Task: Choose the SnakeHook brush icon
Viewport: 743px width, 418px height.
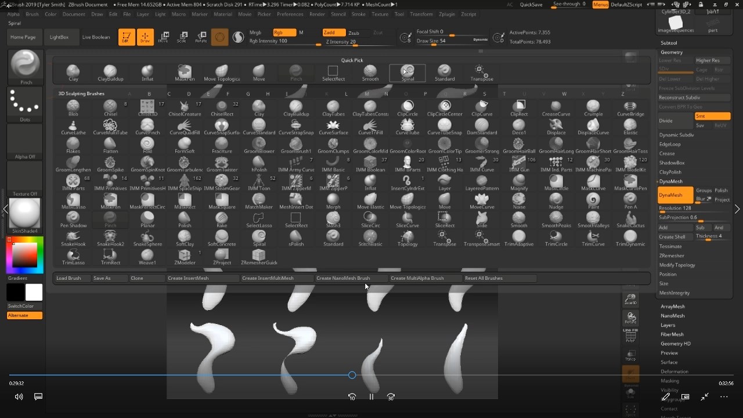Action: click(73, 237)
